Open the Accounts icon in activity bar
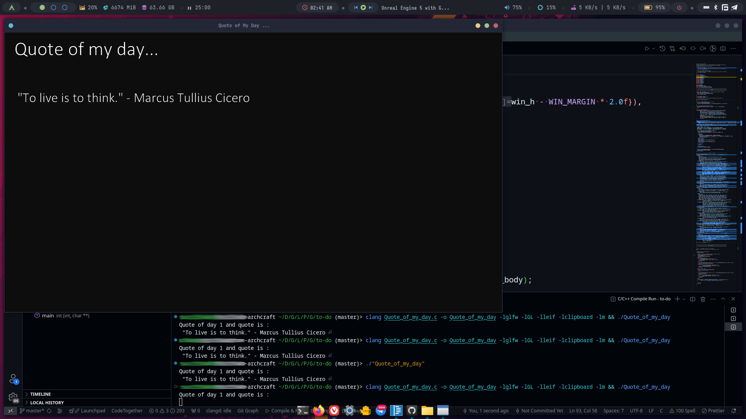This screenshot has height=419, width=746. [13, 379]
